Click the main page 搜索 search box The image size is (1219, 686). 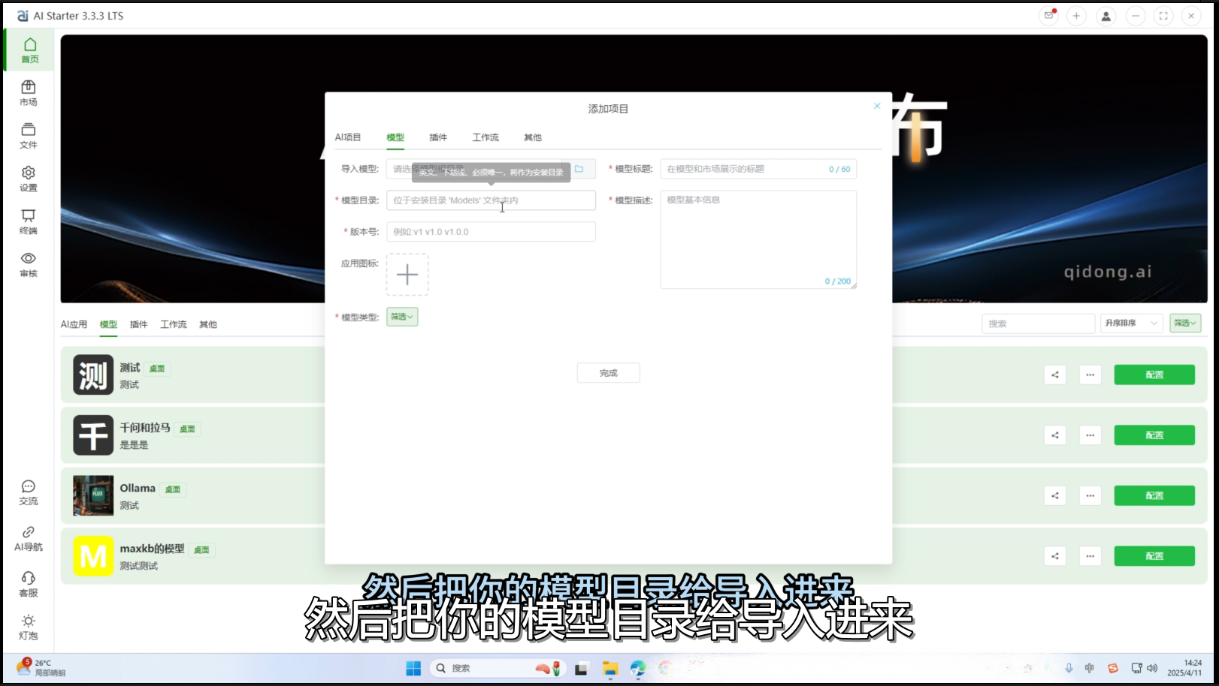(1038, 323)
